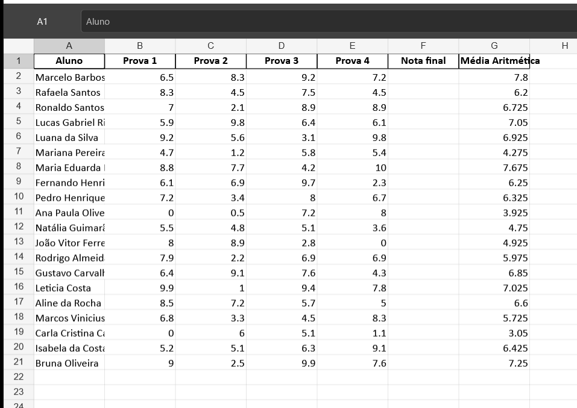Select the empty Nota final cell for Marcelo
Screen dimensions: 577x408
[x=423, y=77]
